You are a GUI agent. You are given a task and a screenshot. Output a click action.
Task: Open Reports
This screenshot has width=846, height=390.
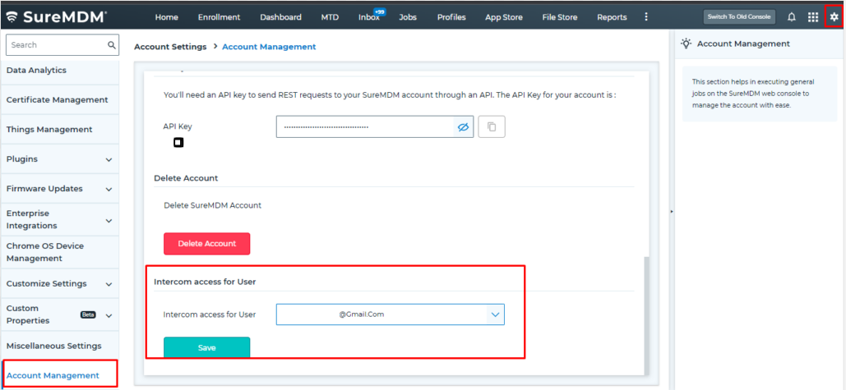[x=612, y=17]
